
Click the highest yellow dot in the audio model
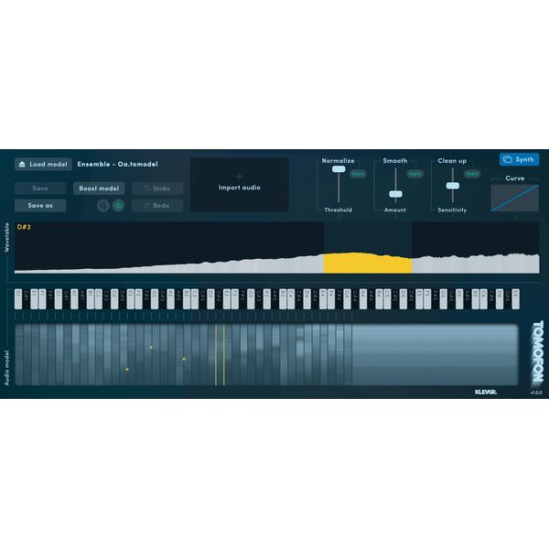[x=151, y=348]
